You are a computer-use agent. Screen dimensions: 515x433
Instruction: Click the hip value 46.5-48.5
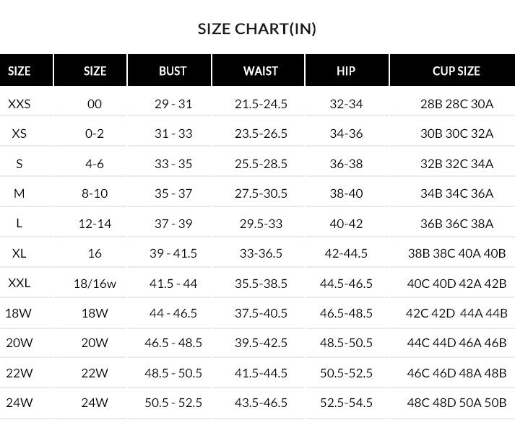pos(346,313)
